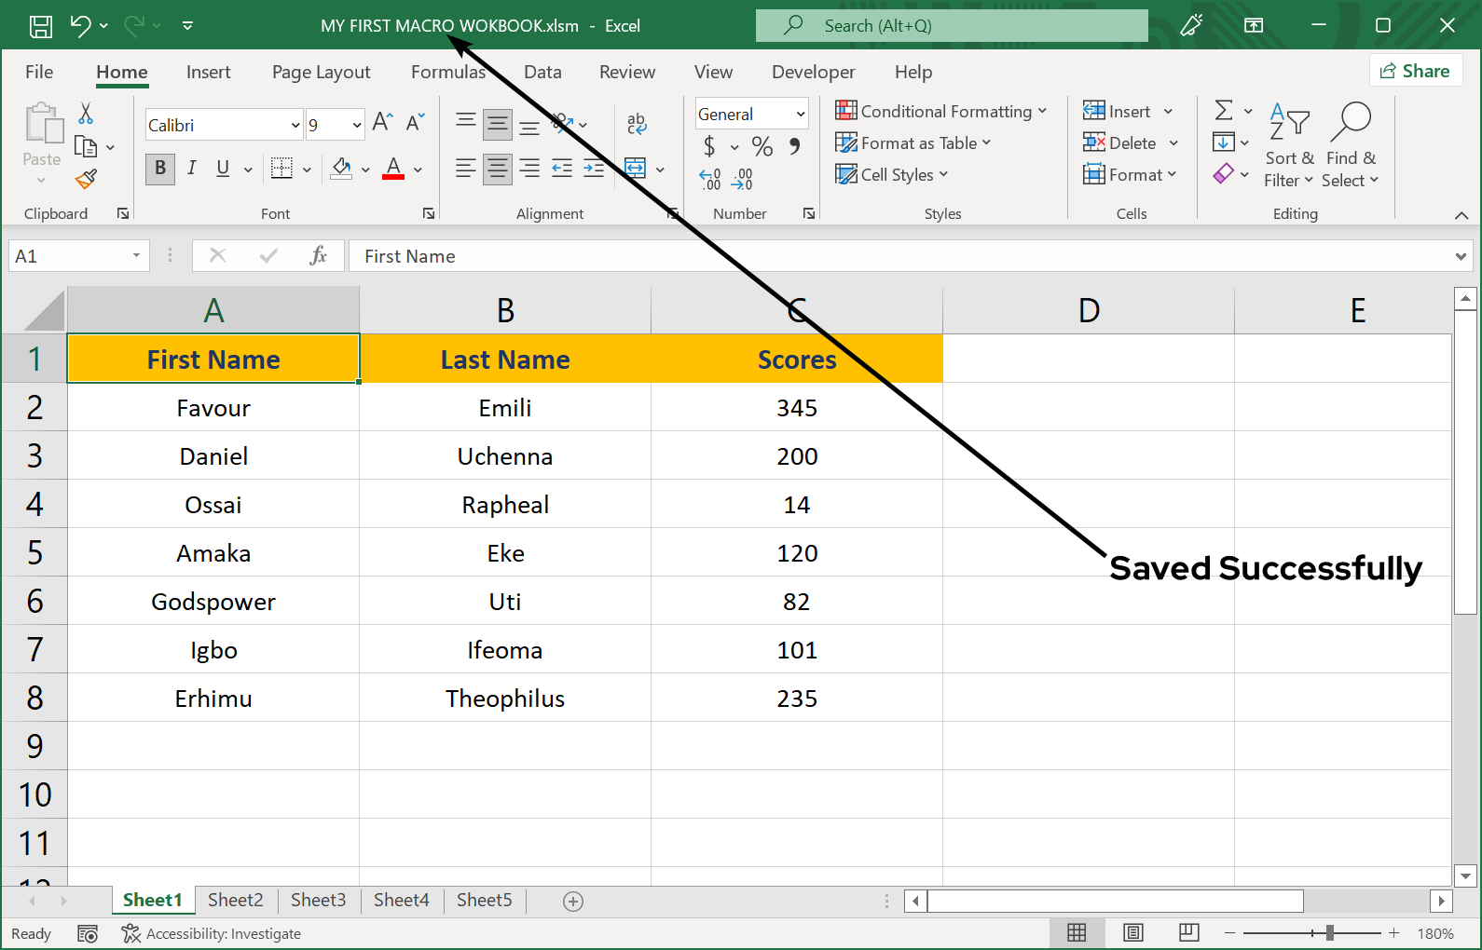Switch to Page Break Preview view

pyautogui.click(x=1188, y=933)
